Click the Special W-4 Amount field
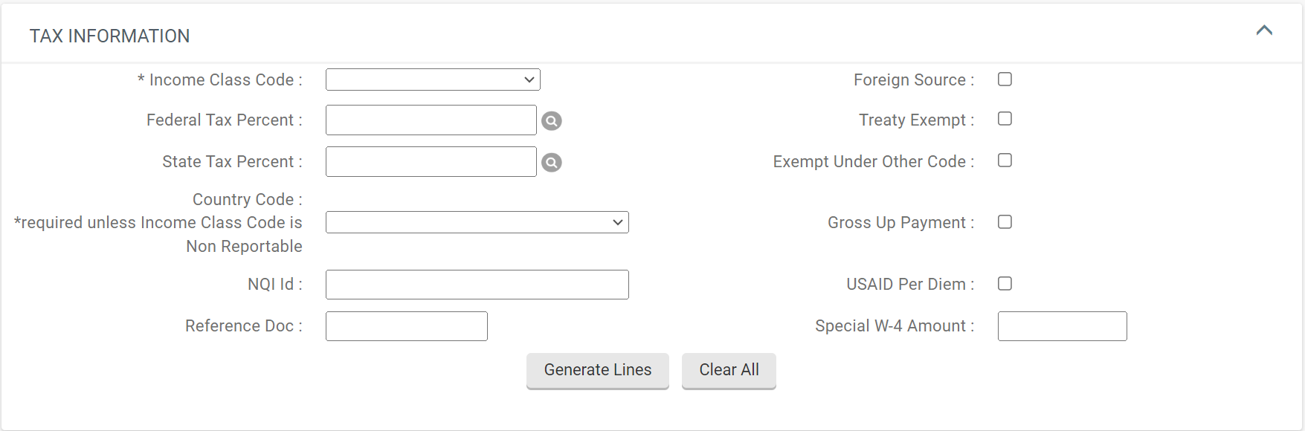The image size is (1305, 431). click(x=1063, y=326)
